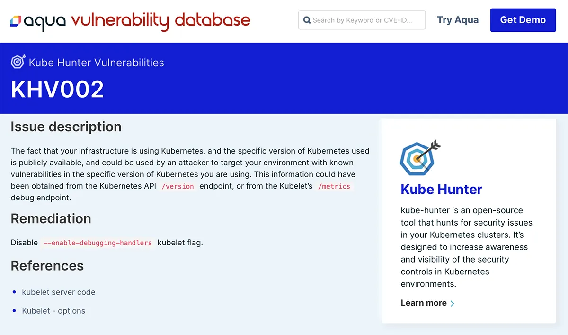The width and height of the screenshot is (568, 335).
Task: Open the kubelet server code reference link
Action: click(59, 292)
